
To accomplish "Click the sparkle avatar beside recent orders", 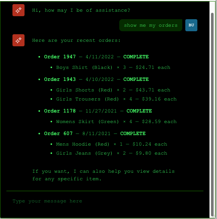I will 18,40.
